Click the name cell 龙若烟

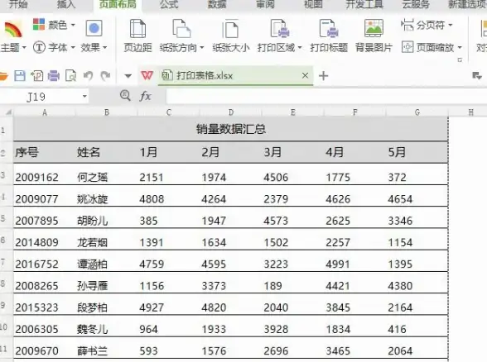(107, 240)
